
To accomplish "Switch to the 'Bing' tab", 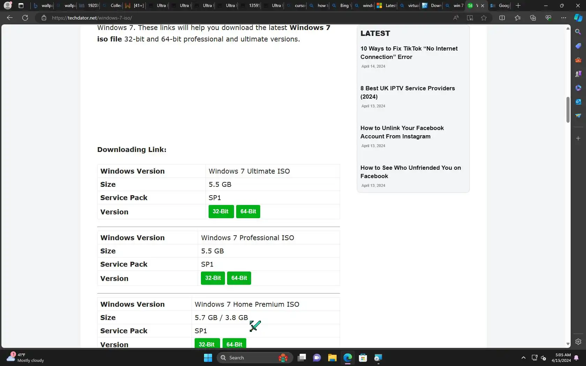I will (x=341, y=6).
